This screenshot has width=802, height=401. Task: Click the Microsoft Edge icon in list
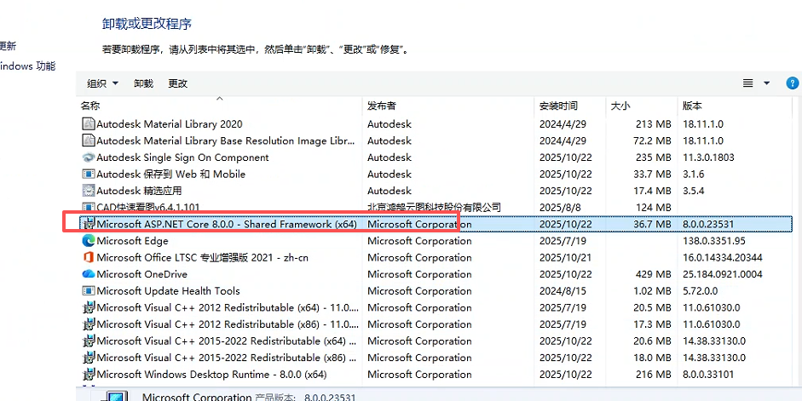[88, 241]
